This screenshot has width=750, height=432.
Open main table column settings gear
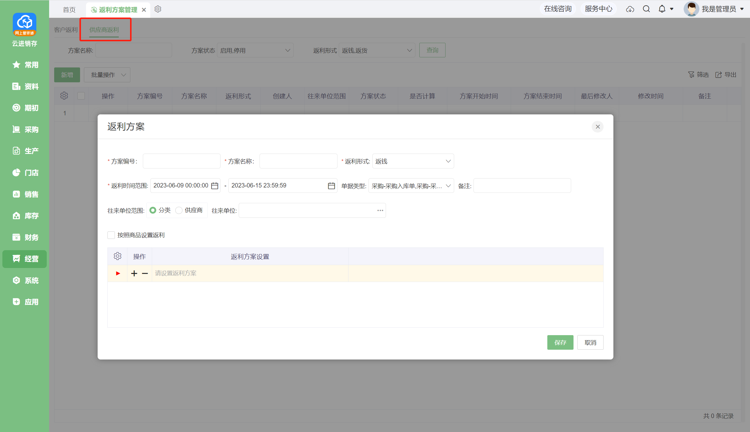coord(64,96)
